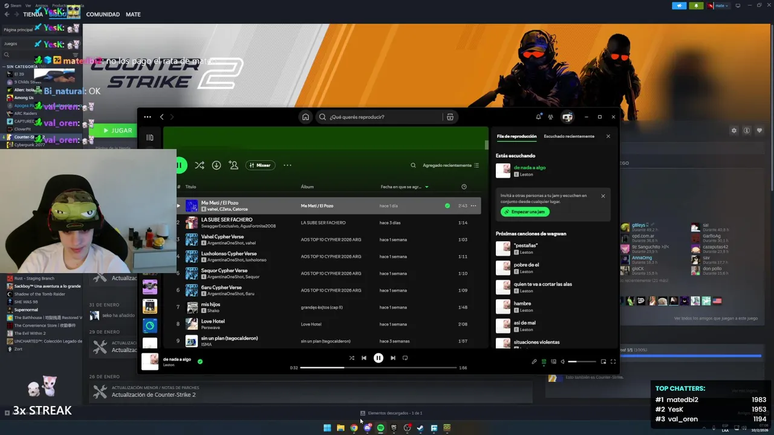Open now playing cover of de nada a algo
This screenshot has width=774, height=435.
pyautogui.click(x=150, y=361)
